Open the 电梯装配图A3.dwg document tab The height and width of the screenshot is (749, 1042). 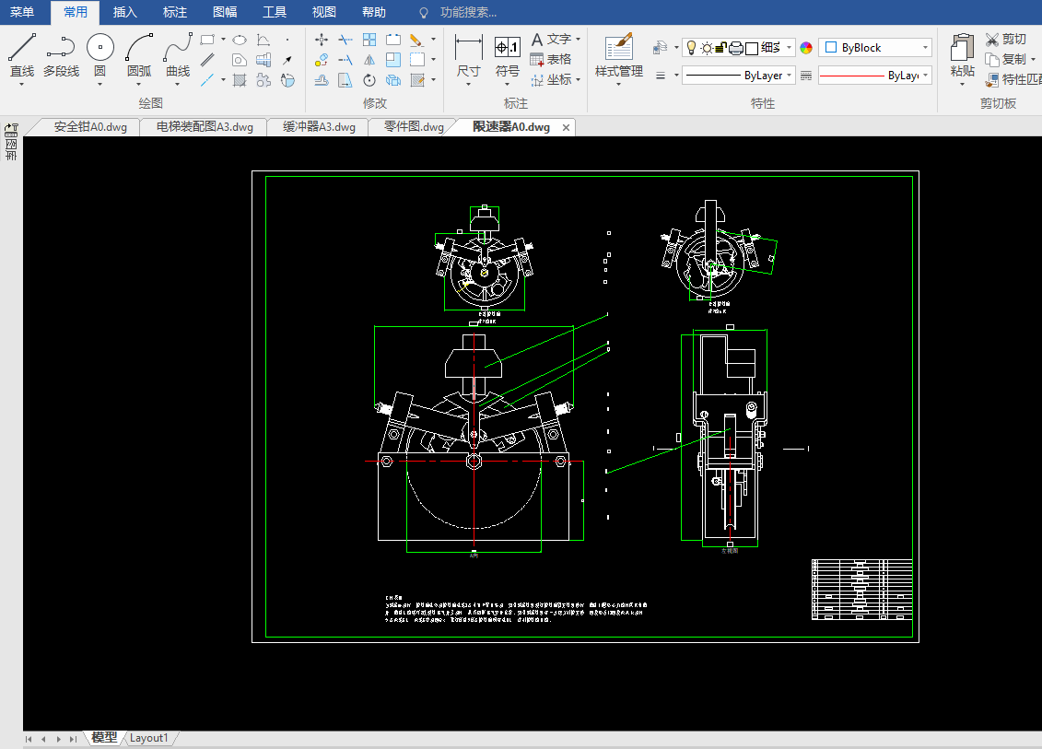point(205,127)
